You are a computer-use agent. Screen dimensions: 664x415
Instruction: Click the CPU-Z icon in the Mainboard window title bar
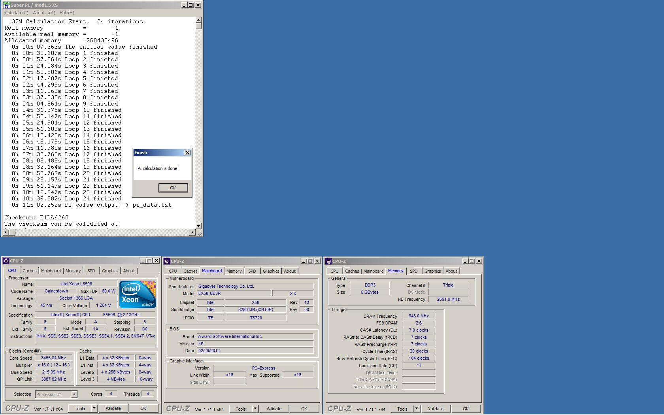[167, 261]
